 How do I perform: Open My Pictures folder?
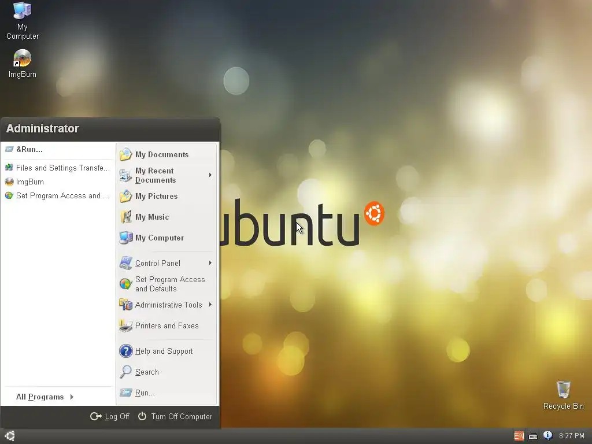(166, 197)
